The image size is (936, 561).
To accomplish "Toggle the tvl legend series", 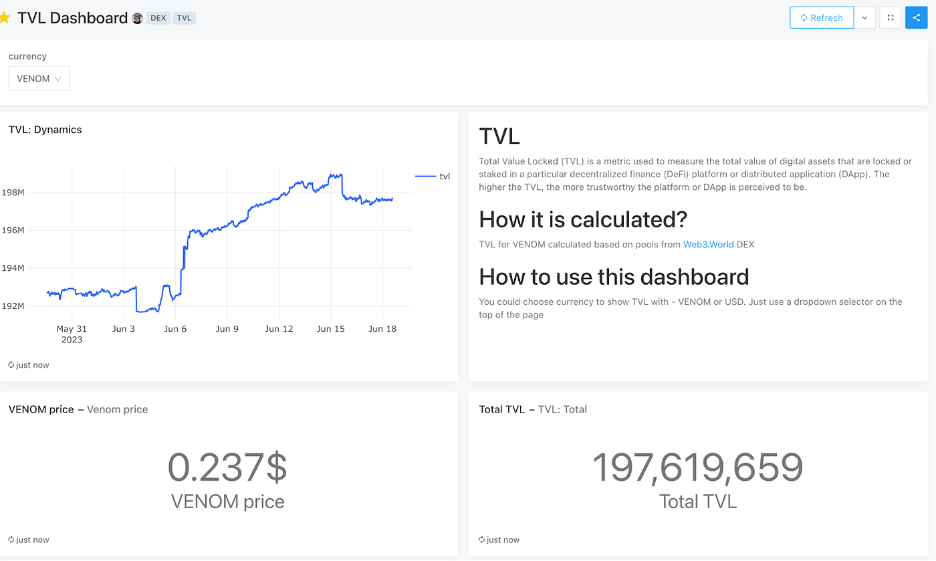I will click(433, 176).
